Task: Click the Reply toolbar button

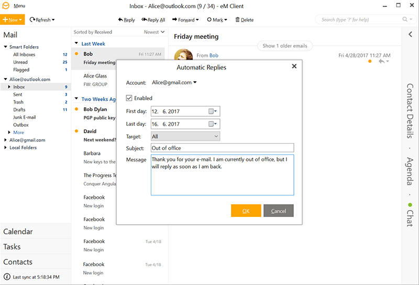Action: [126, 20]
